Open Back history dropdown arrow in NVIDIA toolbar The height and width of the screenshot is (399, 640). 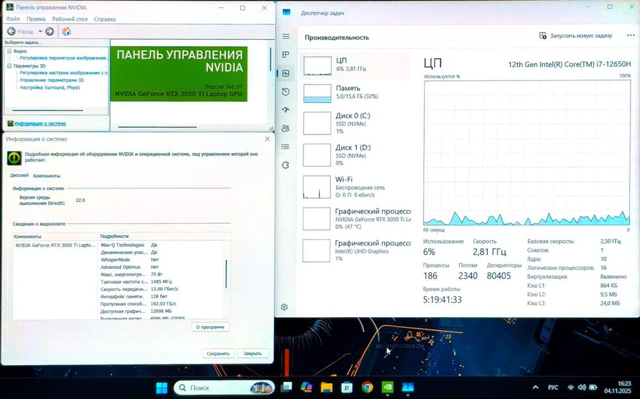coord(40,31)
